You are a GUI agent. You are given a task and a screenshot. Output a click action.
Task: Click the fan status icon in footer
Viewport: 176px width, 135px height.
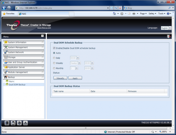coord(19,123)
